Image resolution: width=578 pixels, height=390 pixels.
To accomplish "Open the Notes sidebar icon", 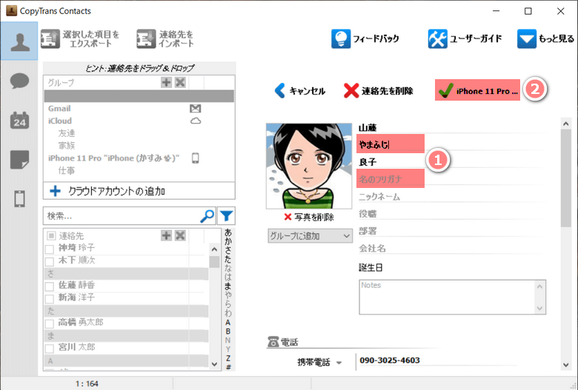I will [19, 160].
